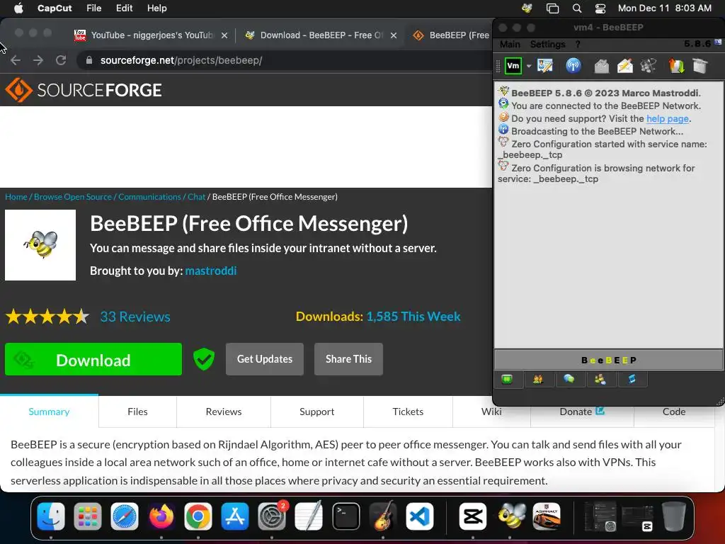This screenshot has height=544, width=725.
Task: Open the Settings menu in BeeBEEP window
Action: pyautogui.click(x=547, y=45)
